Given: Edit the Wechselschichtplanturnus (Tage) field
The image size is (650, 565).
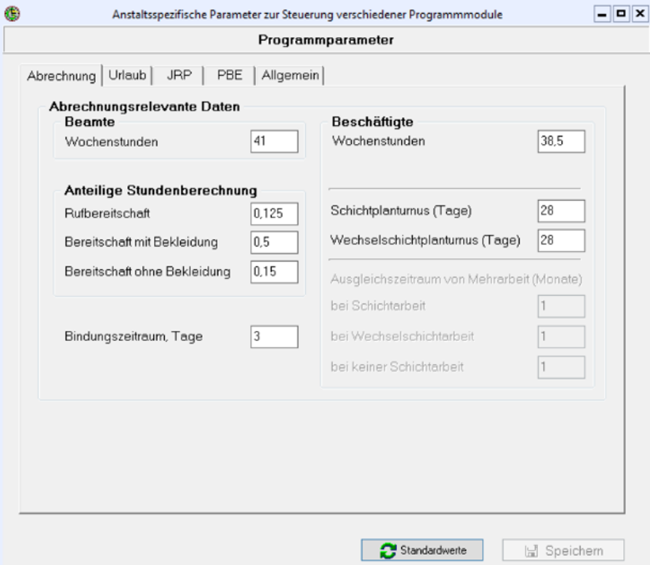Looking at the screenshot, I should click(561, 241).
